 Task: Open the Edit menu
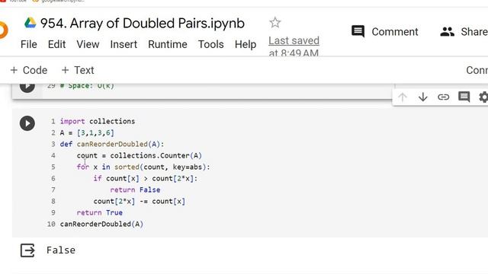(56, 44)
